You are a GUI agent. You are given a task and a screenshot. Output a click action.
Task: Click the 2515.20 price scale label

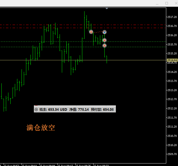(172, 54)
